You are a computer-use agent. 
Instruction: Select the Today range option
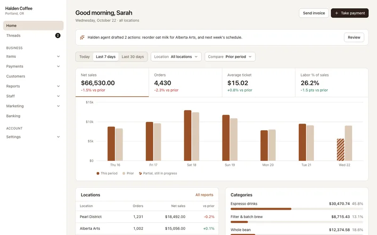[x=84, y=57]
